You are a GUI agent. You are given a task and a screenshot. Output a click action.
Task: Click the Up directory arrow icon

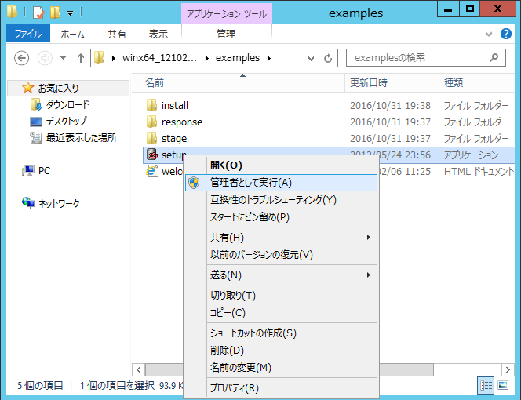(80, 58)
